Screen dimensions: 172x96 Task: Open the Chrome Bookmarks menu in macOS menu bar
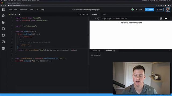[x=24, y=1]
